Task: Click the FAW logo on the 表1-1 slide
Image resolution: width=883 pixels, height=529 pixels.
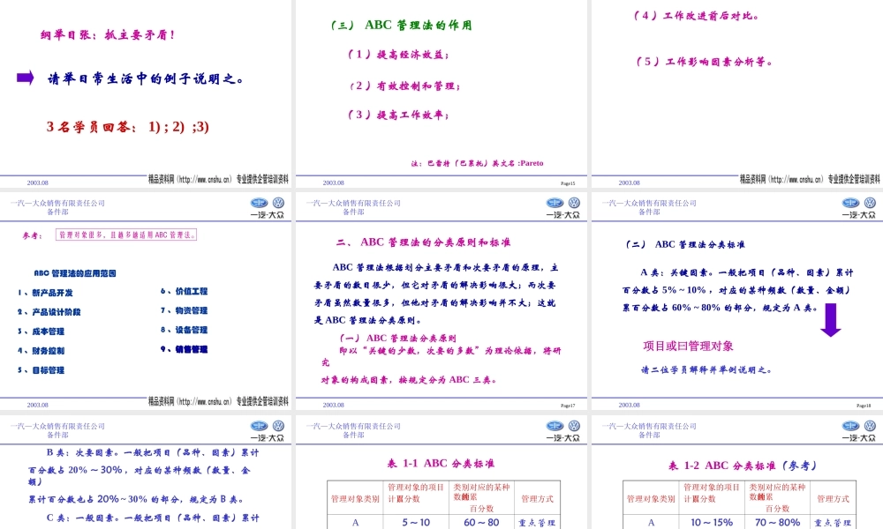Action: (x=555, y=426)
